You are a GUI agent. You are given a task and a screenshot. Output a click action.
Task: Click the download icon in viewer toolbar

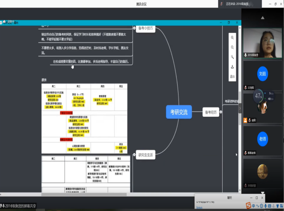pos(232,67)
